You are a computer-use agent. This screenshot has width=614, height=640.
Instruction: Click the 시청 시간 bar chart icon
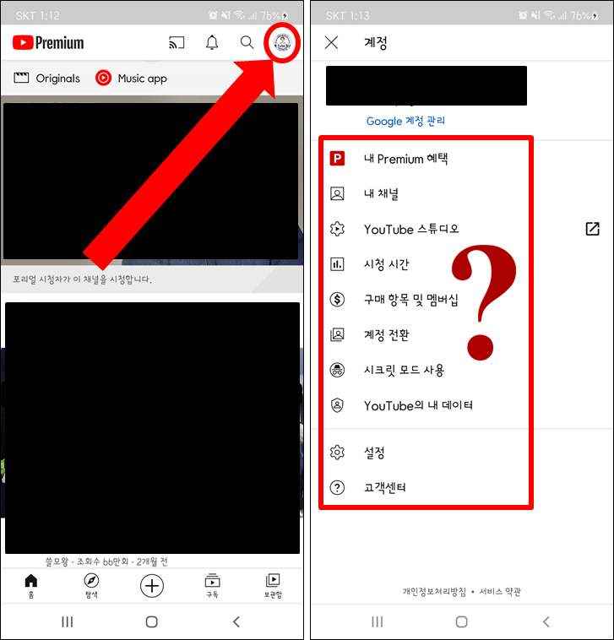tap(337, 264)
